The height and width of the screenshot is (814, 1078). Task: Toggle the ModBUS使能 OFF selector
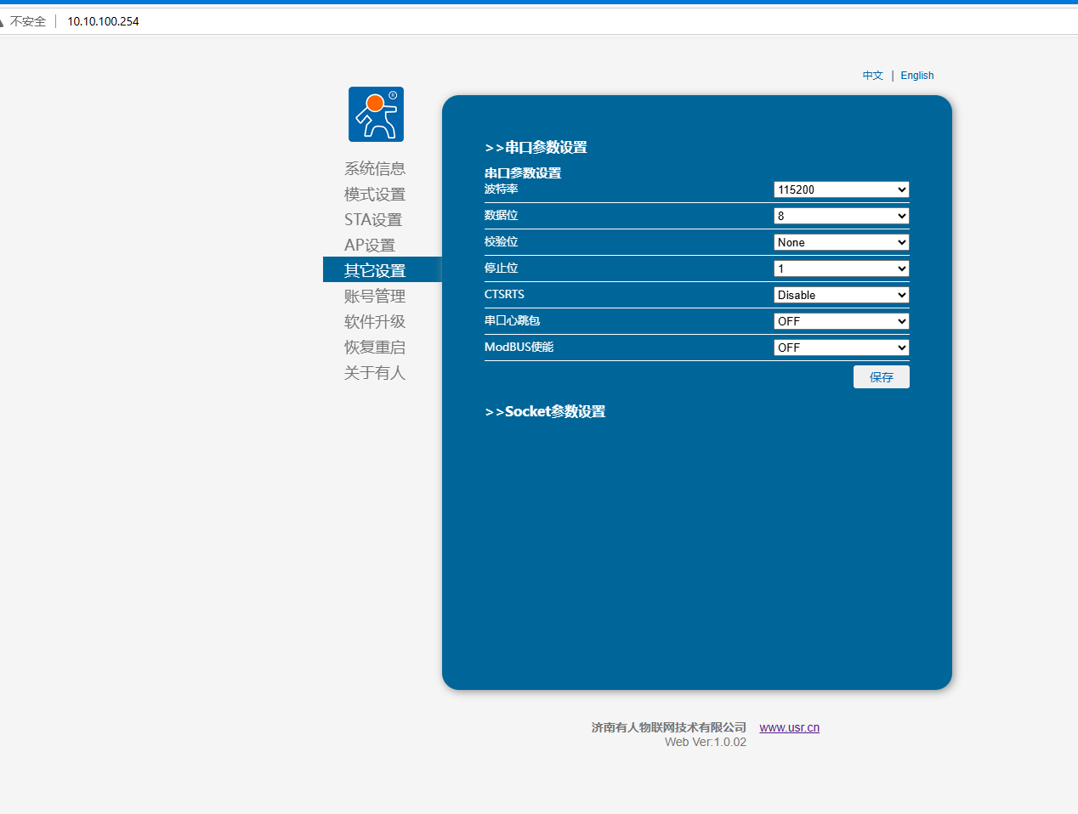(841, 348)
